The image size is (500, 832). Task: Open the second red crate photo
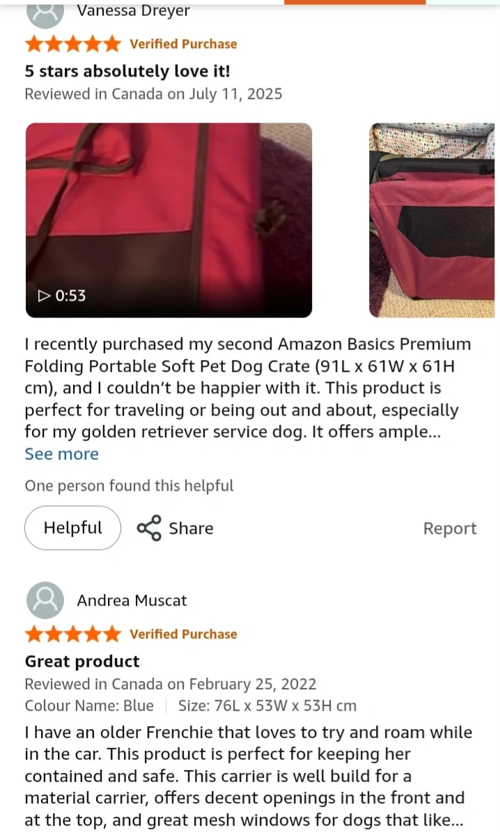432,220
